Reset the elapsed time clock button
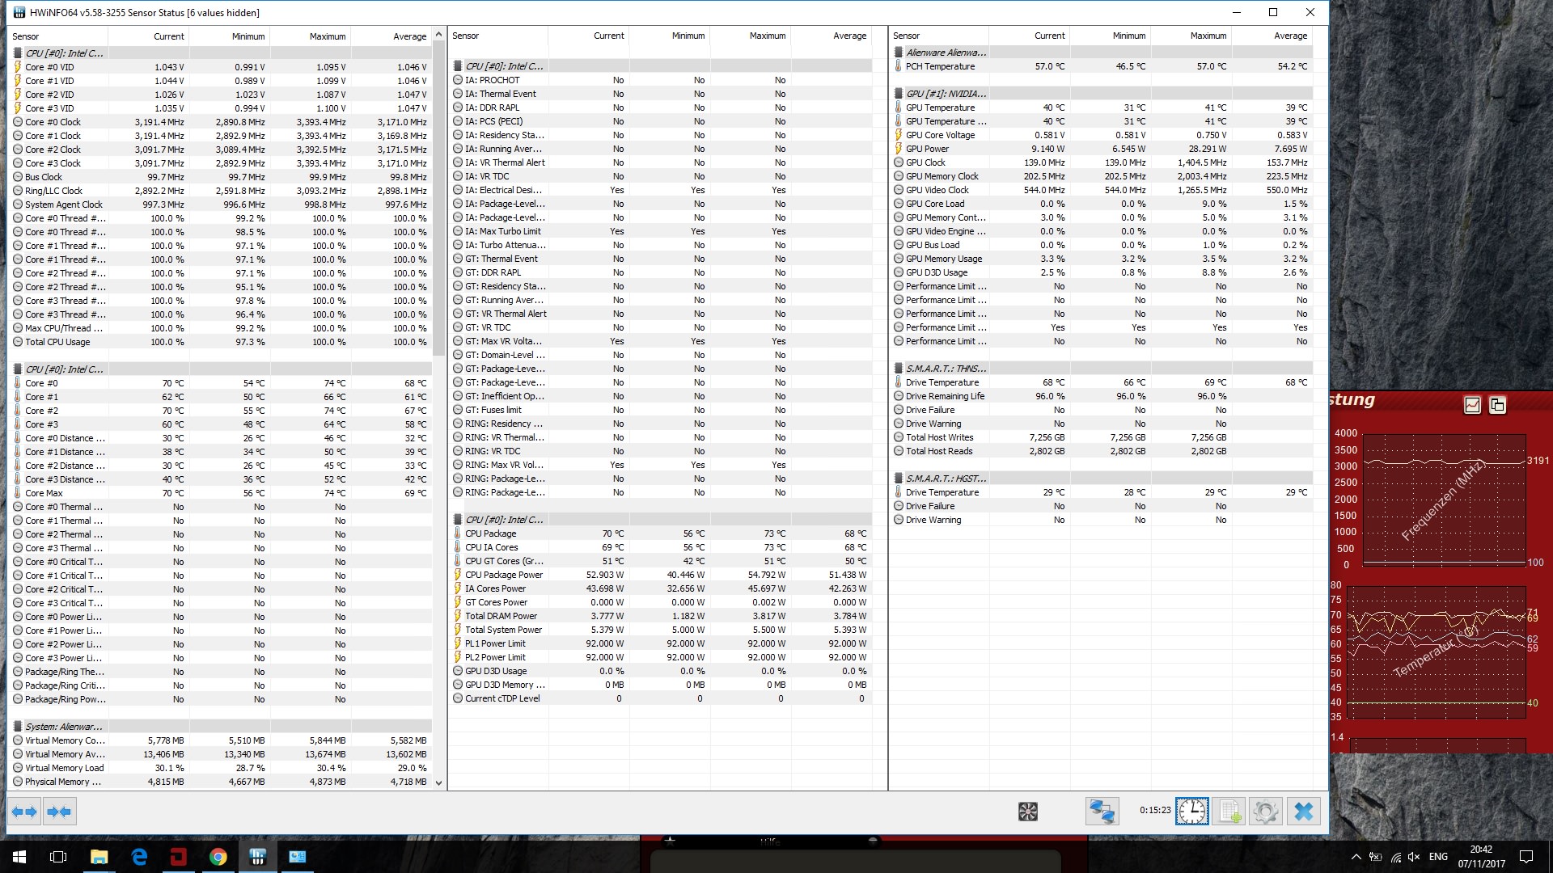This screenshot has width=1553, height=873. (1192, 812)
